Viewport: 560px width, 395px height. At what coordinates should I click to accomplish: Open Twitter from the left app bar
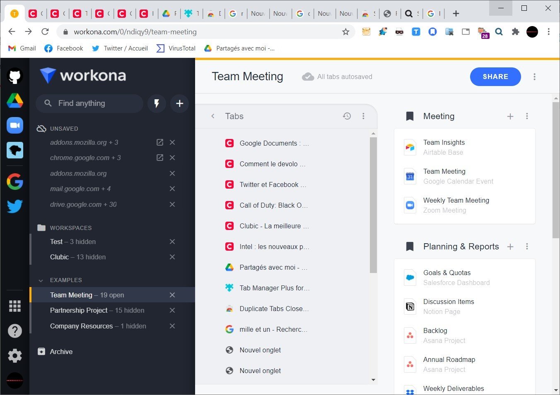(14, 206)
